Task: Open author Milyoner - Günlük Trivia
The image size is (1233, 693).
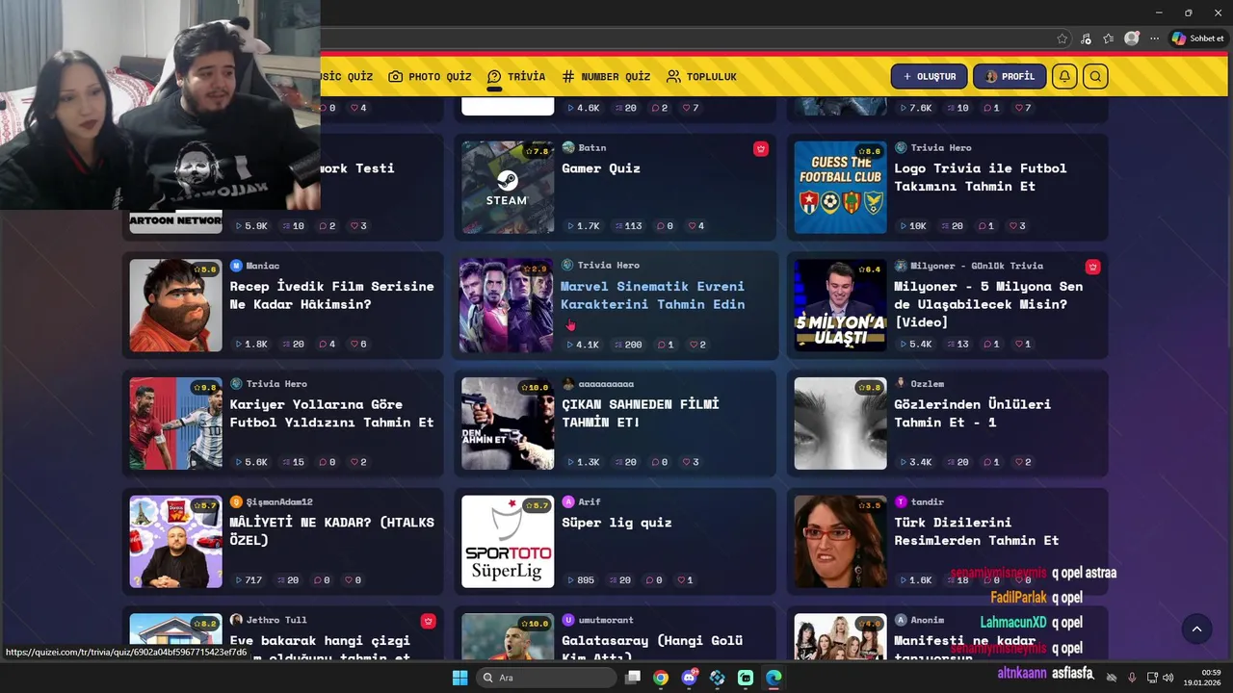Action: tap(968, 266)
